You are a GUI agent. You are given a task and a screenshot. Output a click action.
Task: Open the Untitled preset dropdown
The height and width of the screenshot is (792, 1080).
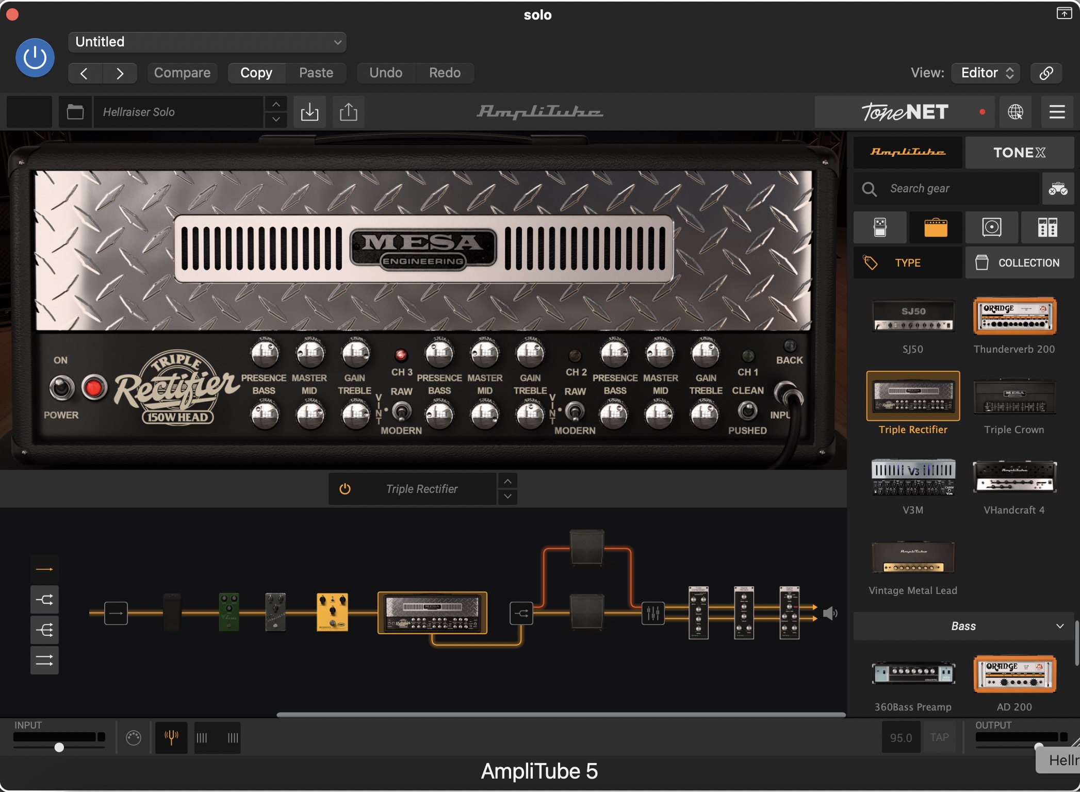207,42
